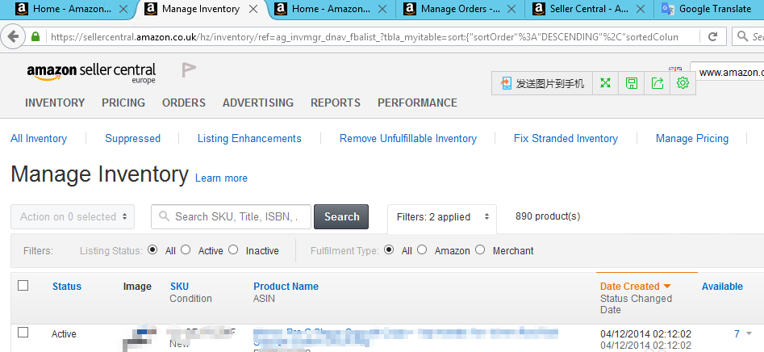Switch to the Google Translate tab
This screenshot has width=764, height=352.
[x=709, y=9]
